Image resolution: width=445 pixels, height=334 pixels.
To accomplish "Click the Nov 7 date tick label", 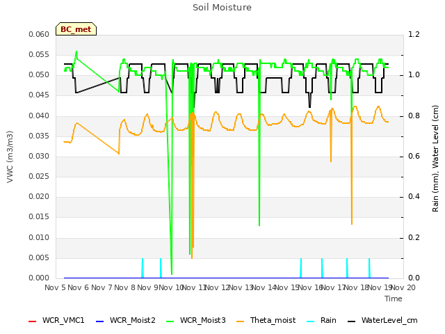I will [x=102, y=287].
